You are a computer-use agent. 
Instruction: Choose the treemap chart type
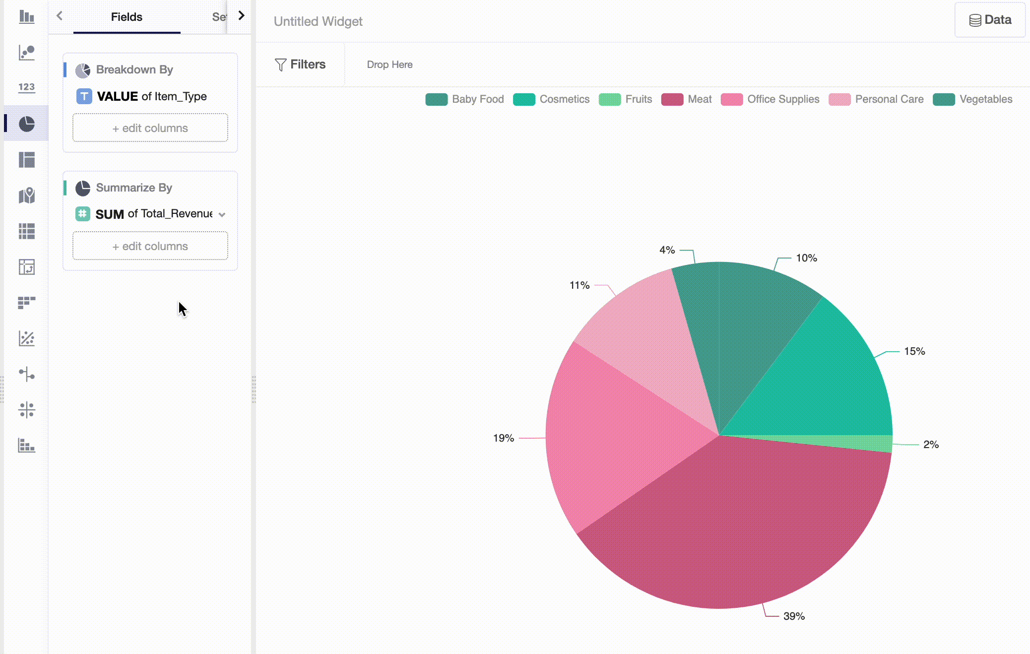coord(26,160)
